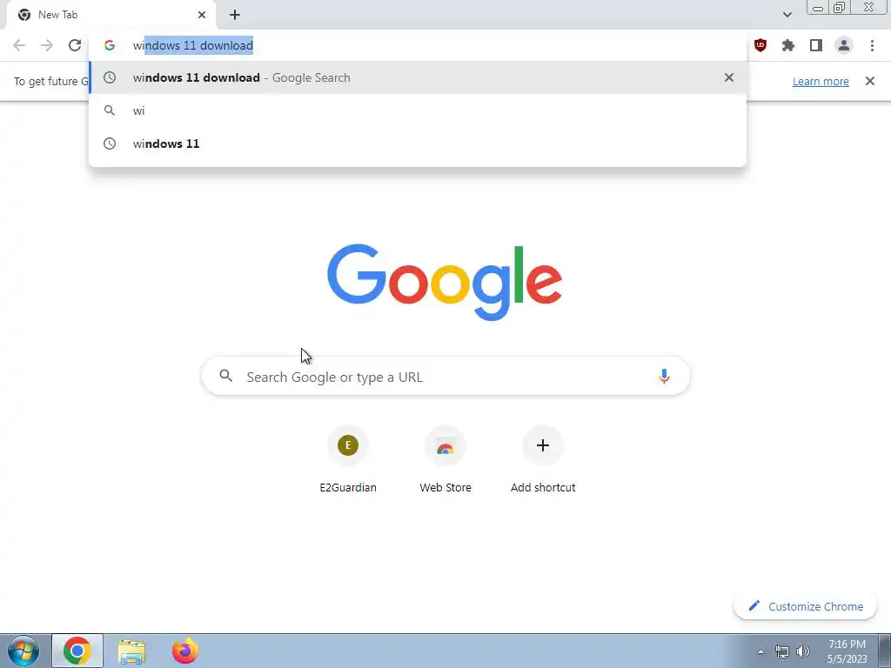The width and height of the screenshot is (891, 668).
Task: Open the E2Guardian shortcut
Action: 348,461
